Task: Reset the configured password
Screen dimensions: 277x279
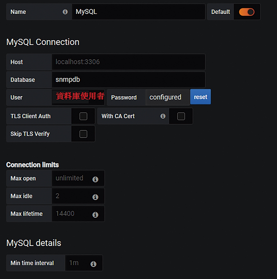Action: point(201,97)
